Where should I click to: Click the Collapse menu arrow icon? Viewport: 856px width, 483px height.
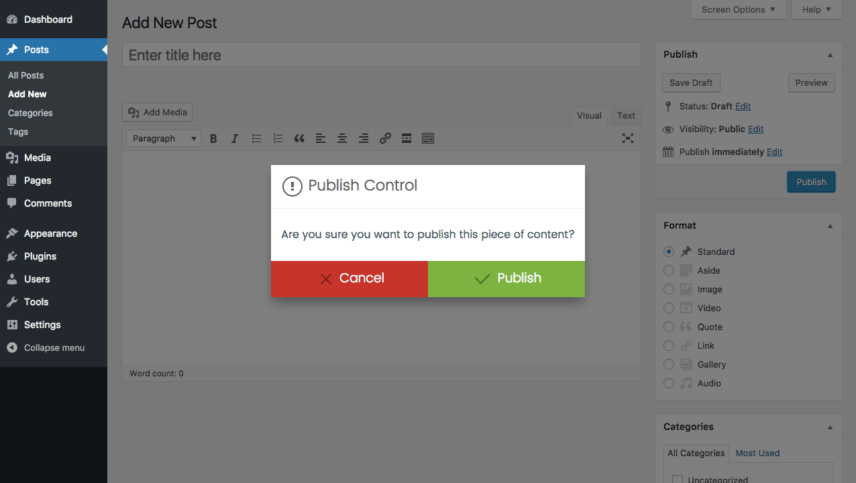coord(12,347)
